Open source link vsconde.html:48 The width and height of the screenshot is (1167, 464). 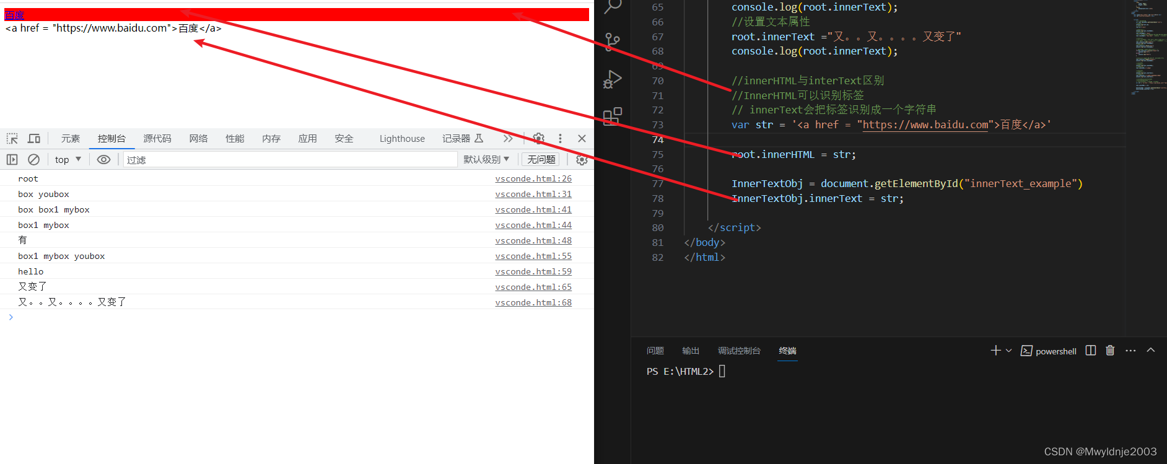[x=533, y=240]
